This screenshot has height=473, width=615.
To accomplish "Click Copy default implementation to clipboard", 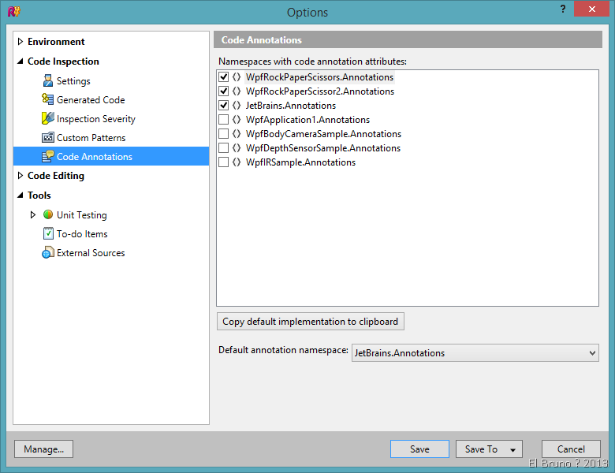I will (311, 322).
